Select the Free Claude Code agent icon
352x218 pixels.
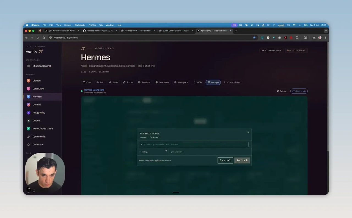coord(28,129)
